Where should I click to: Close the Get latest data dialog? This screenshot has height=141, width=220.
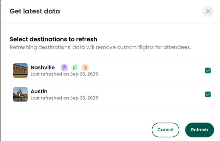(x=208, y=11)
